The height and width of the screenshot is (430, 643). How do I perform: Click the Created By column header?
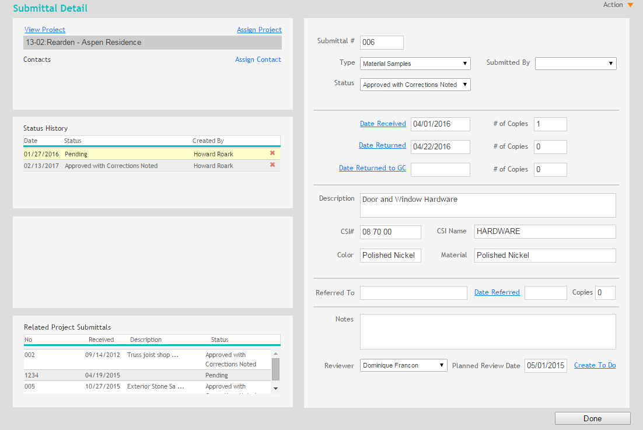click(208, 141)
